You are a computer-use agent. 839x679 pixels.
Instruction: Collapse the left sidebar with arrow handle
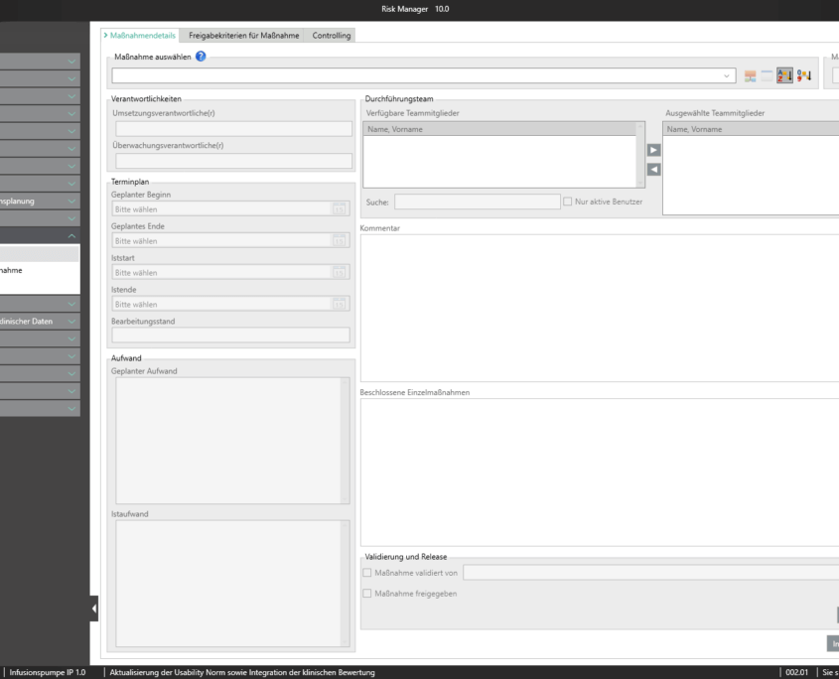pos(94,608)
